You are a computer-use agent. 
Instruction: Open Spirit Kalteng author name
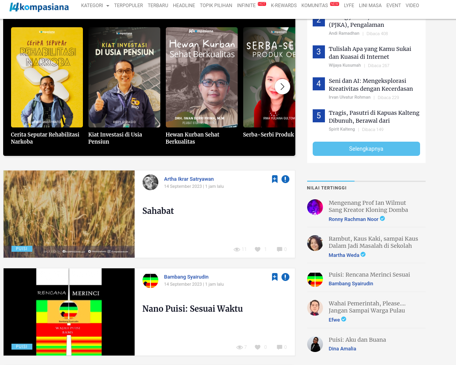[342, 129]
